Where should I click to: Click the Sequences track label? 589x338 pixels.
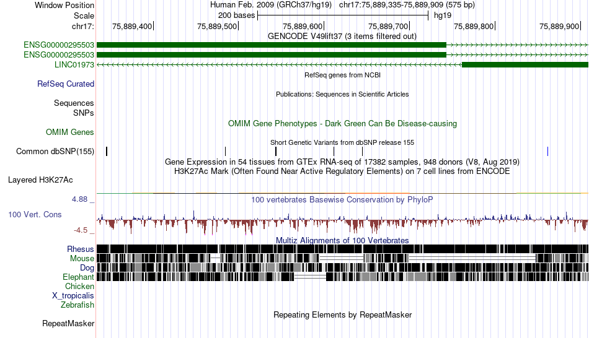tap(74, 103)
